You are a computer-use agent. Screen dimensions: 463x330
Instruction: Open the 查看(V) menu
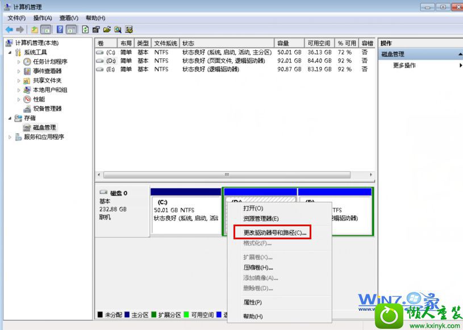click(x=69, y=18)
